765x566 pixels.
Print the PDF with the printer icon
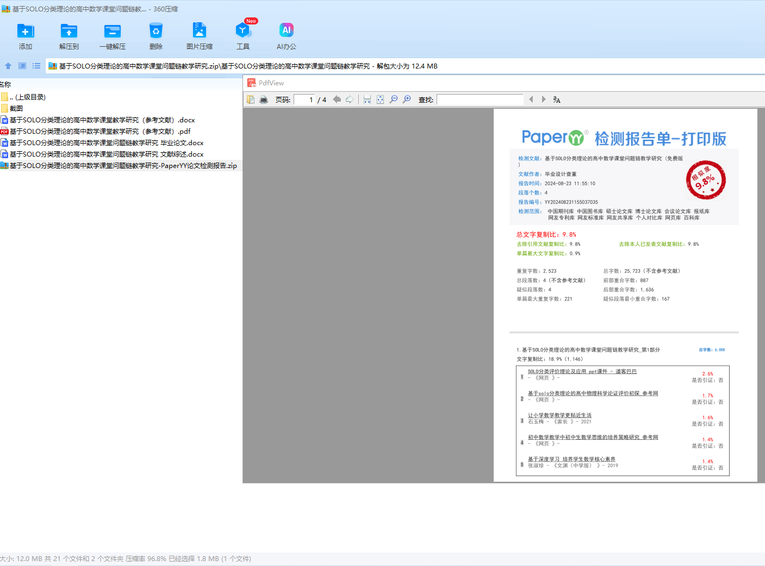(264, 99)
